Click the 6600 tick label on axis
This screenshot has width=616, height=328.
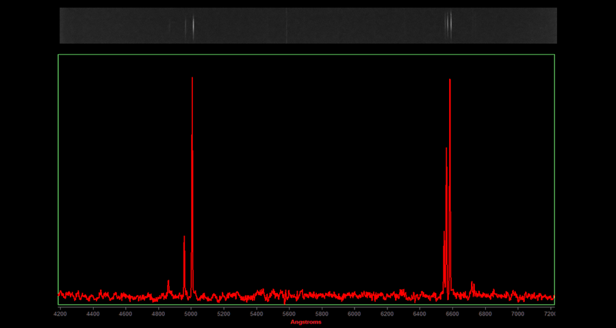[452, 314]
